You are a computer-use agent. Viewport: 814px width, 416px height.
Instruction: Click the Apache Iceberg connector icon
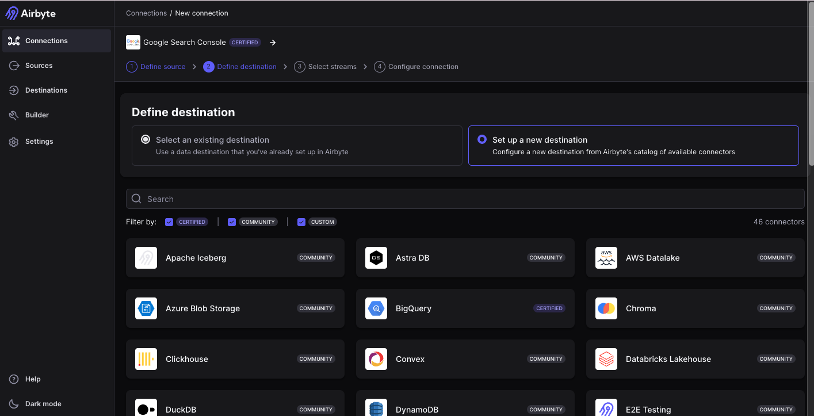click(x=146, y=258)
